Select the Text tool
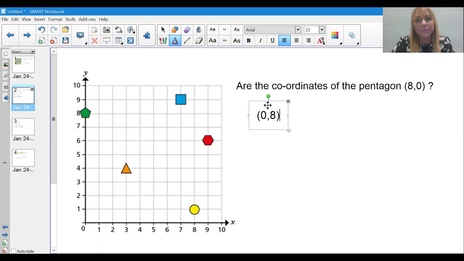464x261 pixels. point(175,41)
